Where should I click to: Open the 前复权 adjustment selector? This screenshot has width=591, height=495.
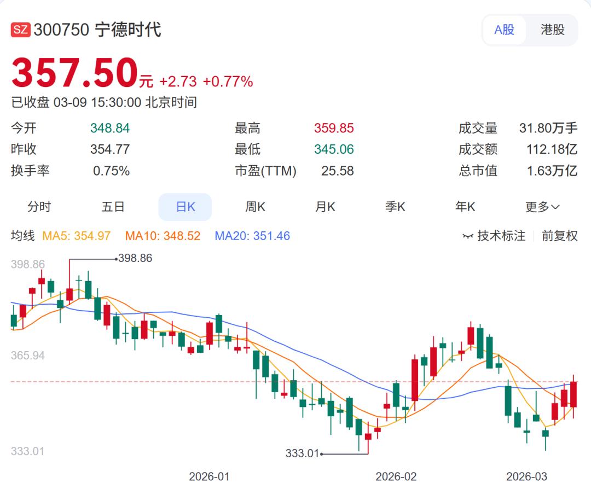click(x=559, y=236)
